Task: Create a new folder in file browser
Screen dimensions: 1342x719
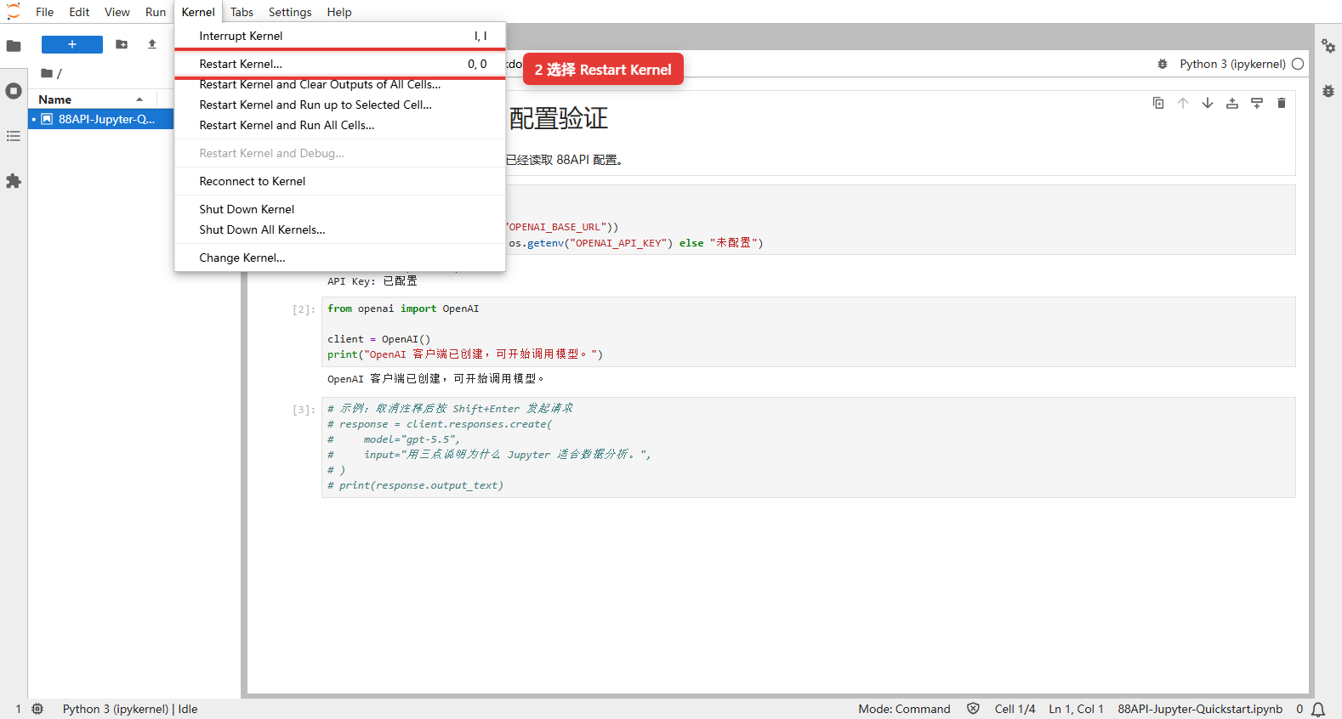Action: pyautogui.click(x=122, y=44)
